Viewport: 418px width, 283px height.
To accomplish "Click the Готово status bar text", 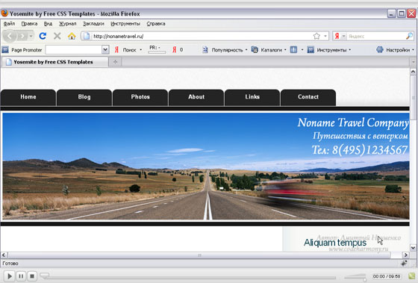I will (10, 264).
